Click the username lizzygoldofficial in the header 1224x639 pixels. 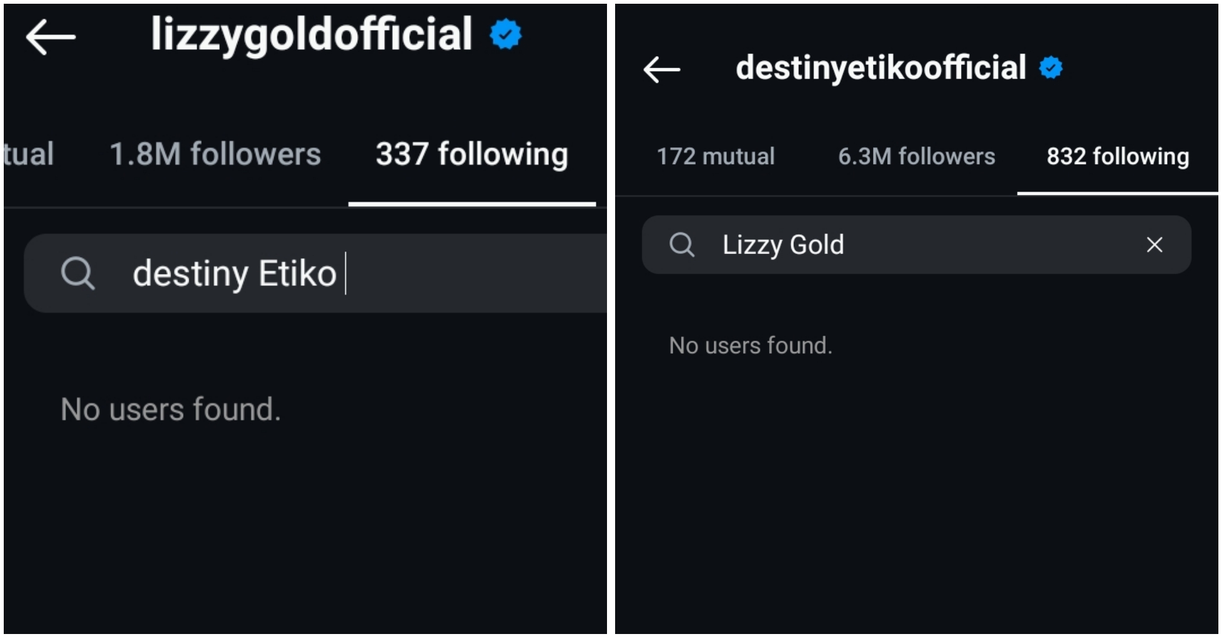pyautogui.click(x=311, y=34)
